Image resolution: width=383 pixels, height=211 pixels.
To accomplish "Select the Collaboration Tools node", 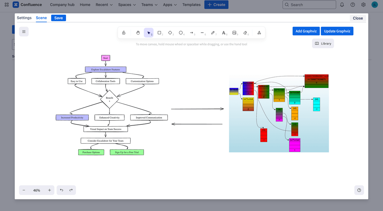I will (106, 81).
